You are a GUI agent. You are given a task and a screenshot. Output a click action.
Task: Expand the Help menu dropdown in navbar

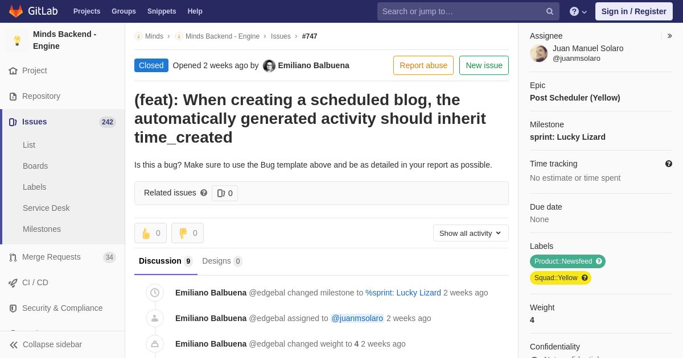[578, 11]
